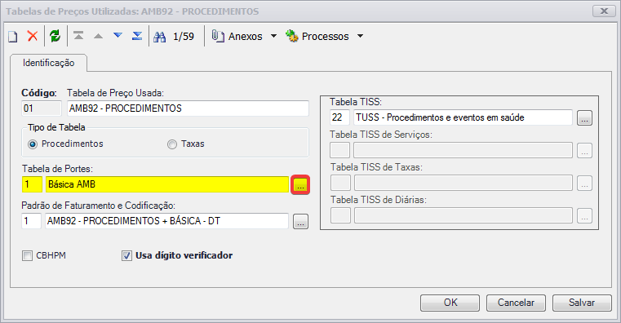Open Tabela de Portes lookup button
Screen dimensions: 621x323
[300, 185]
